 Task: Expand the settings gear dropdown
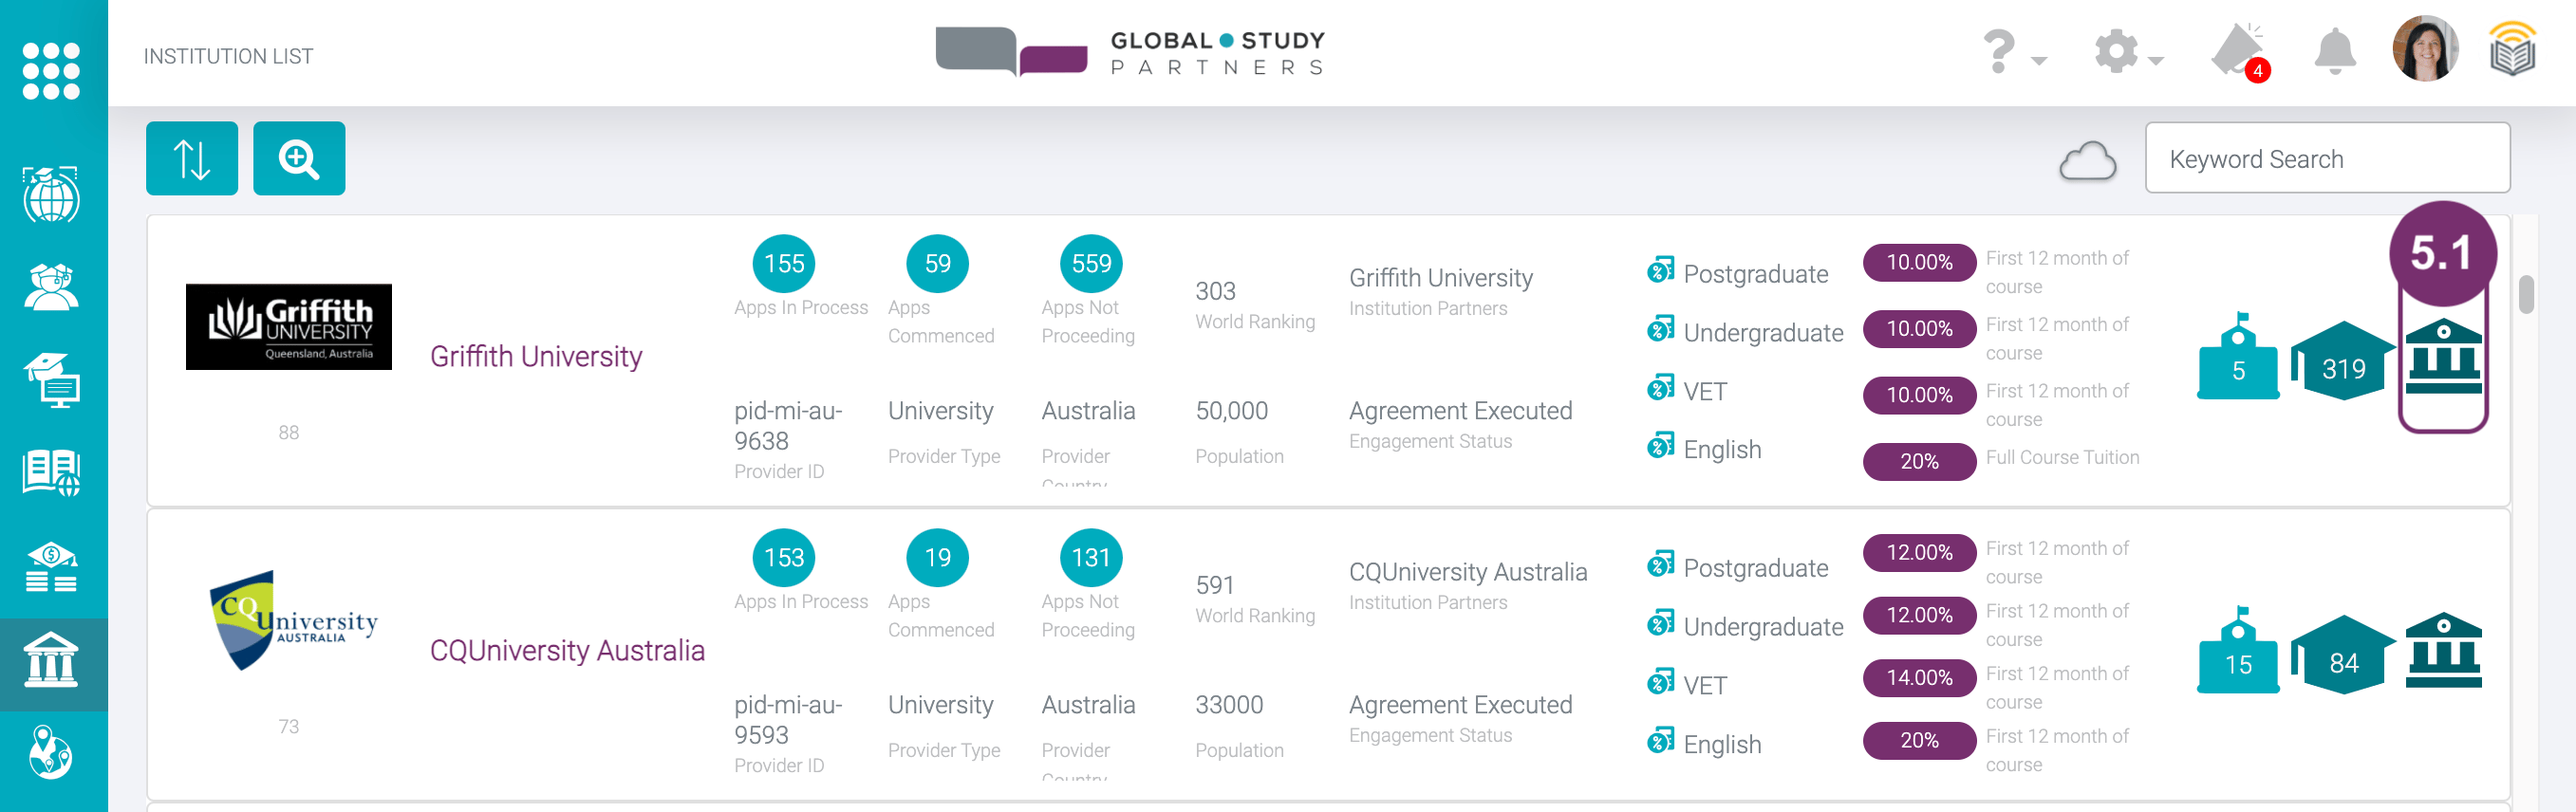point(2128,52)
